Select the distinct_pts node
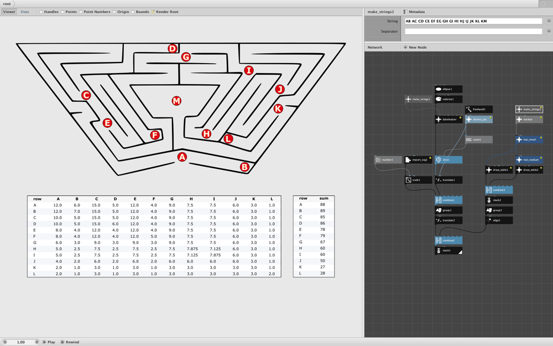The width and height of the screenshot is (553, 346). [478, 120]
